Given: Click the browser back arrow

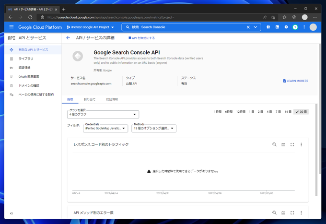Looking at the screenshot, I should point(11,17).
